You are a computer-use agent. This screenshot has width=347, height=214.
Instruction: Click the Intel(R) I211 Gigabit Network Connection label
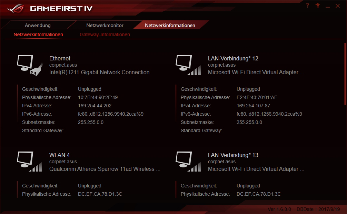[x=99, y=72]
